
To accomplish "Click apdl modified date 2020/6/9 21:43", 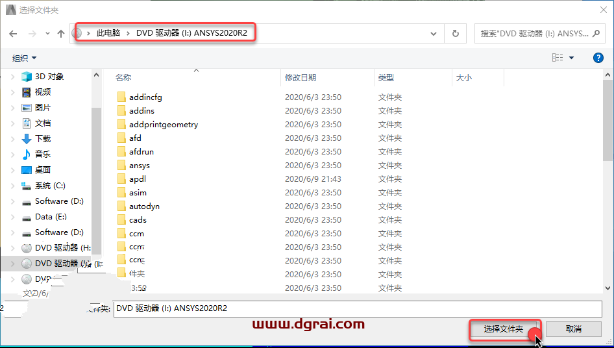I will click(x=313, y=179).
